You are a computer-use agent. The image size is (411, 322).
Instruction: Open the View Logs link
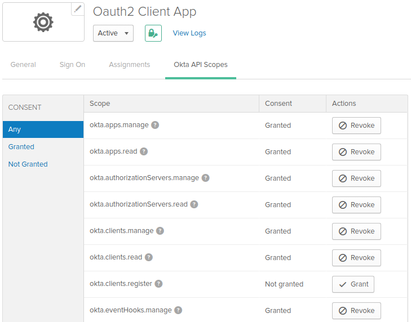[x=189, y=33]
